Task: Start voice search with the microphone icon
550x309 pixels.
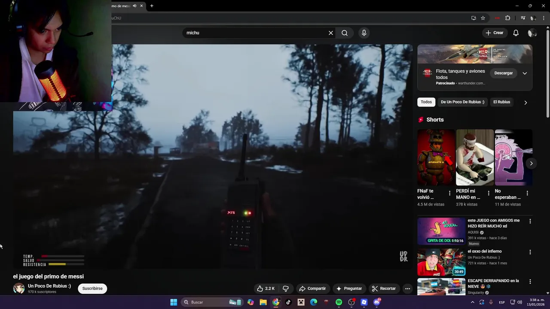Action: pyautogui.click(x=364, y=33)
